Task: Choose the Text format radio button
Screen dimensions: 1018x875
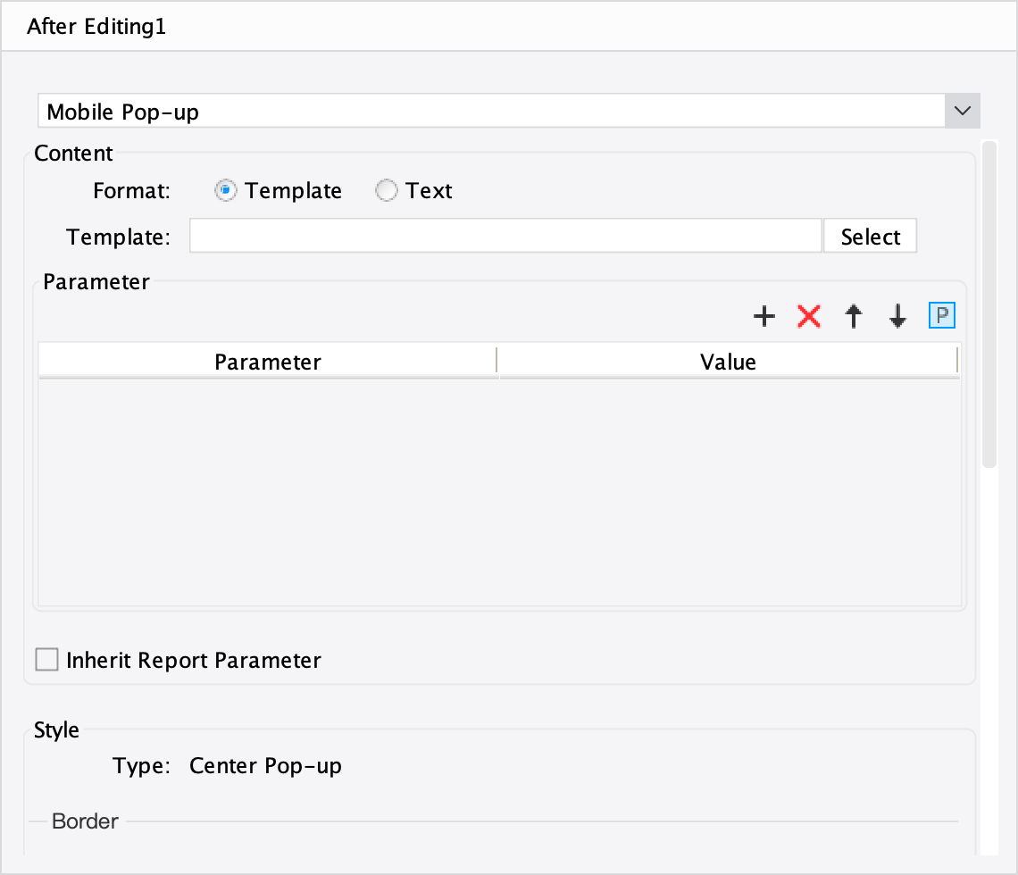Action: (387, 190)
